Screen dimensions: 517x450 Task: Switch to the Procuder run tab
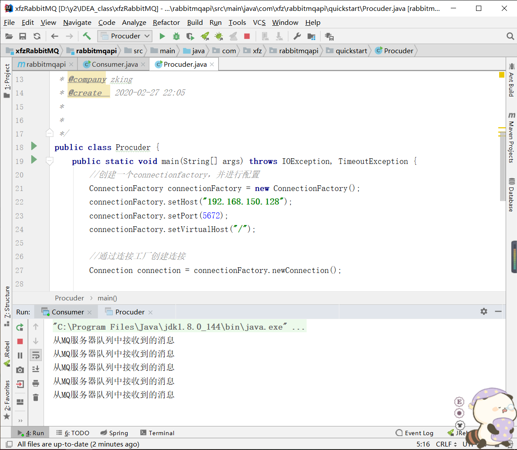(130, 312)
